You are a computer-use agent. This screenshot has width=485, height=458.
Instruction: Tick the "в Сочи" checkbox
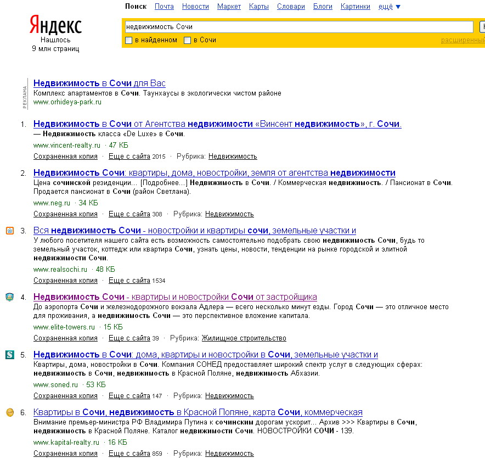pyautogui.click(x=188, y=40)
